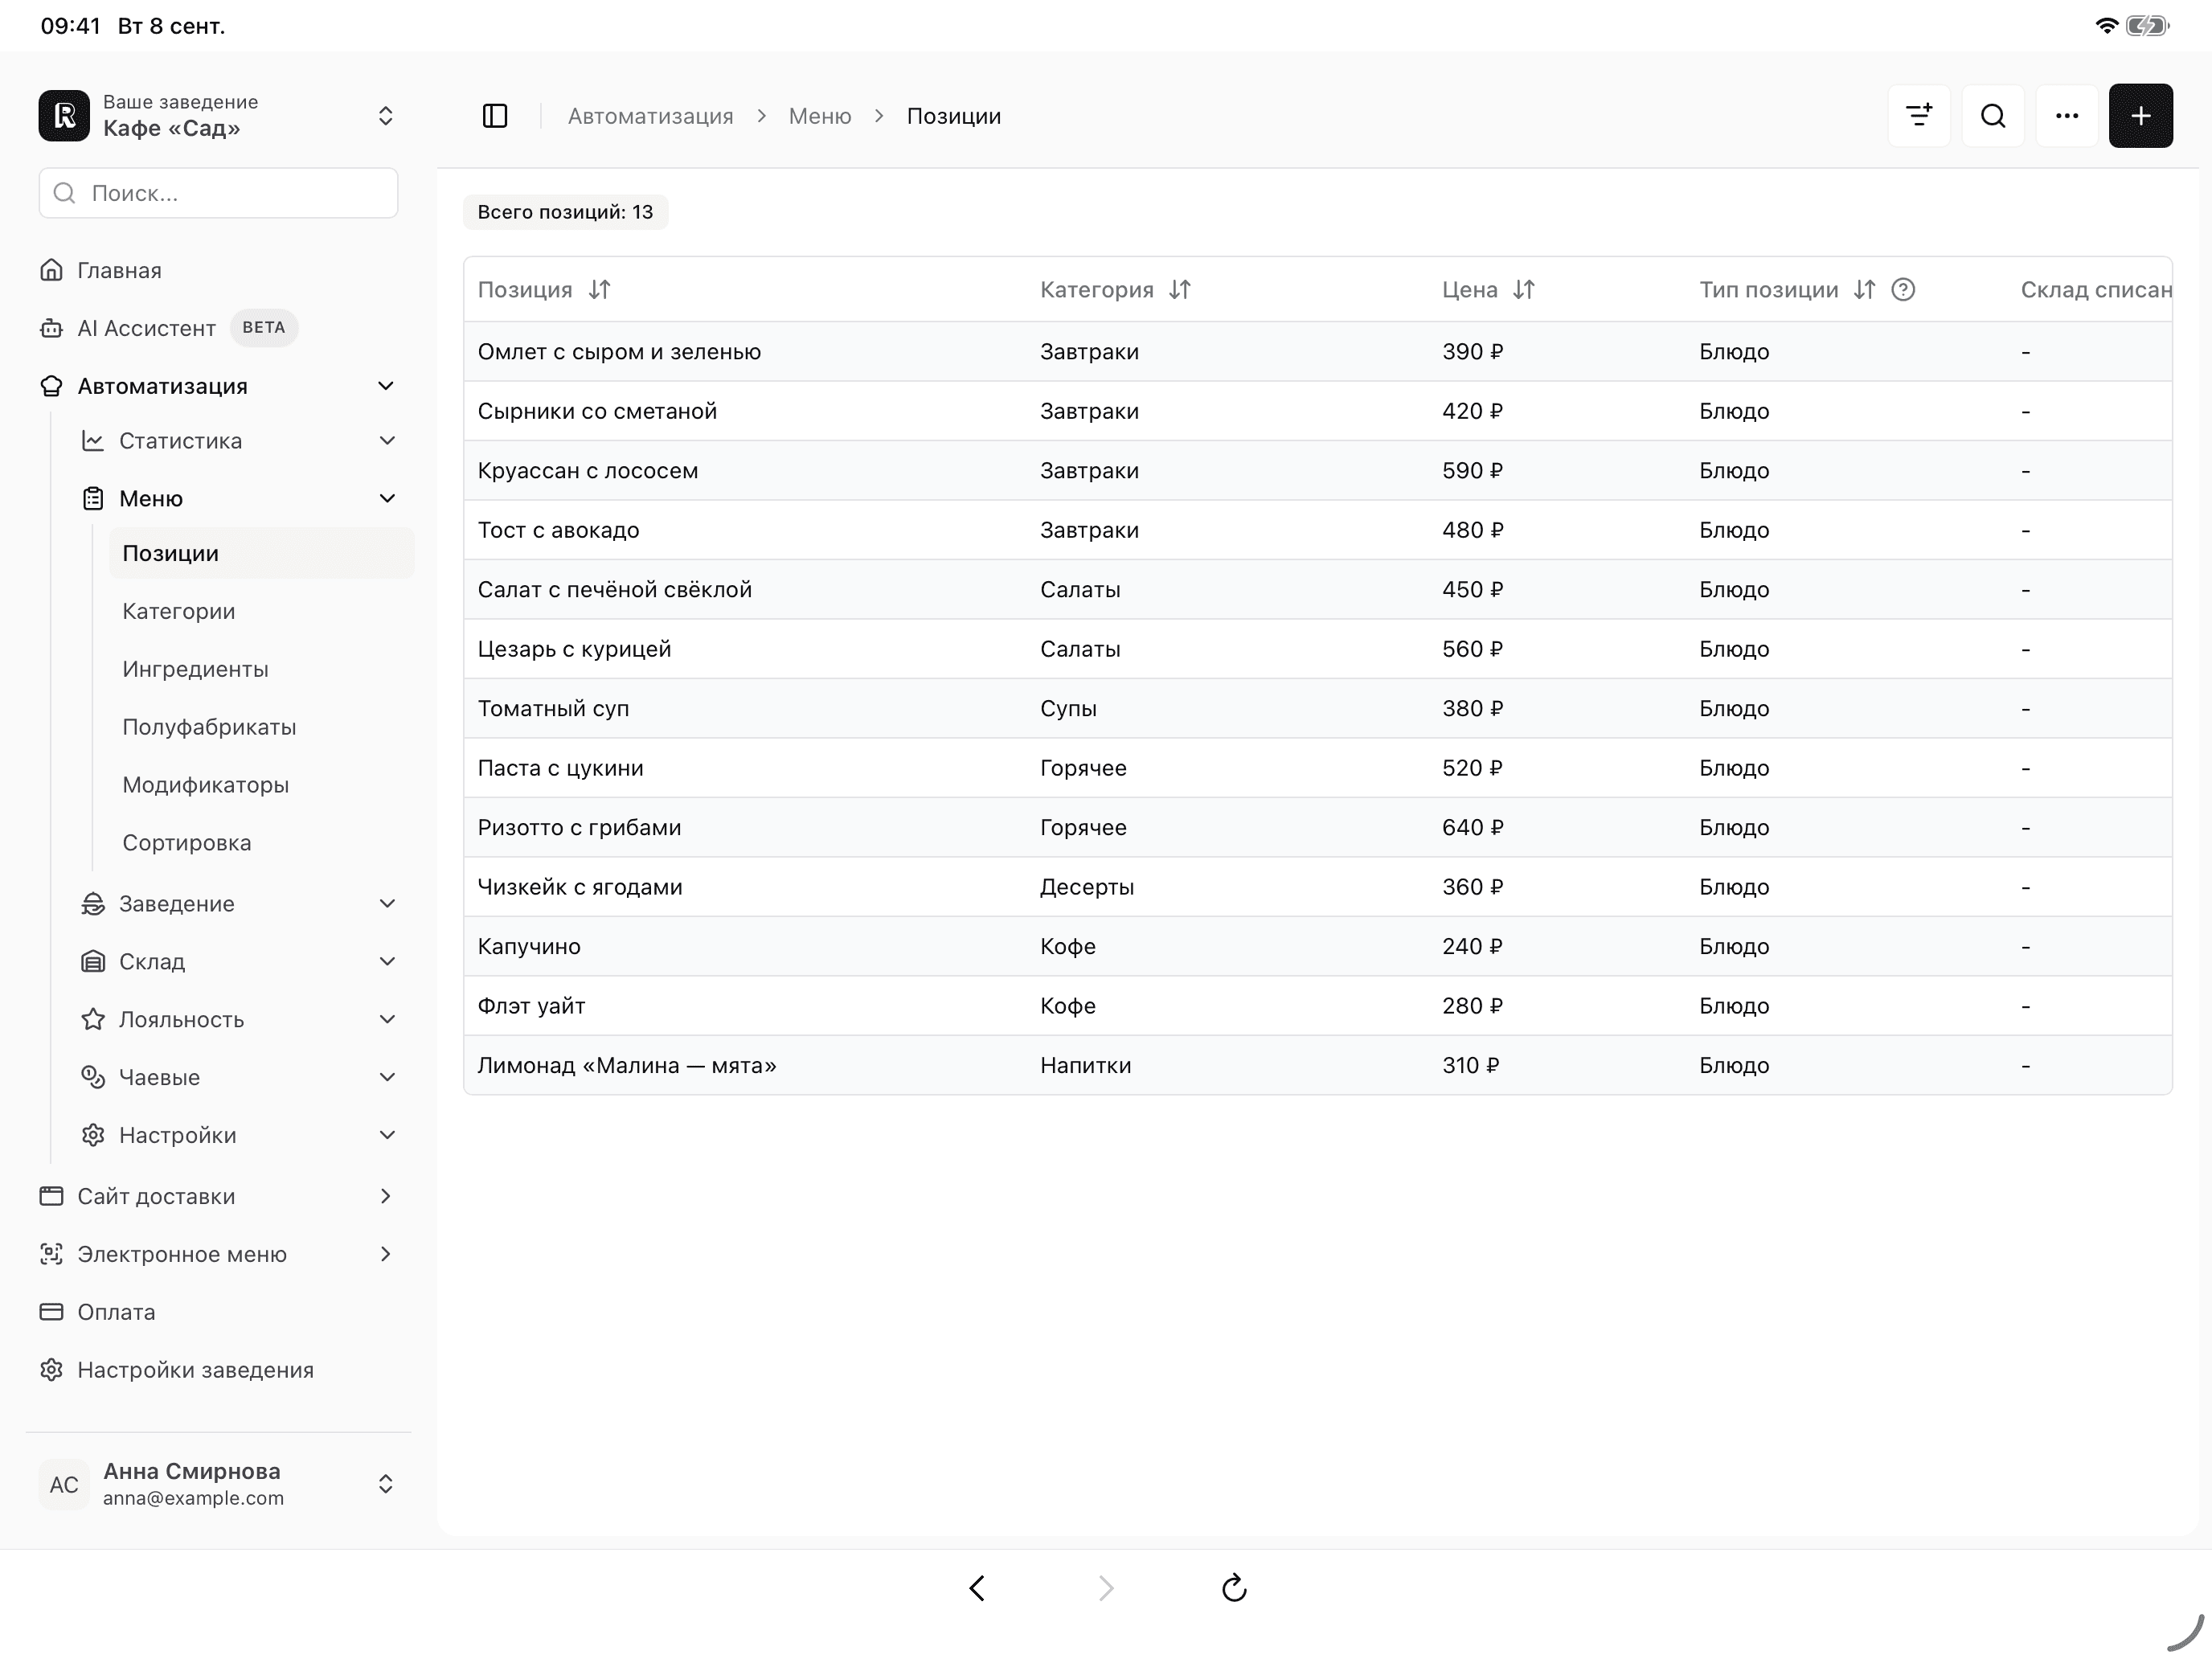Sort by Категория column arrows

coord(1180,290)
